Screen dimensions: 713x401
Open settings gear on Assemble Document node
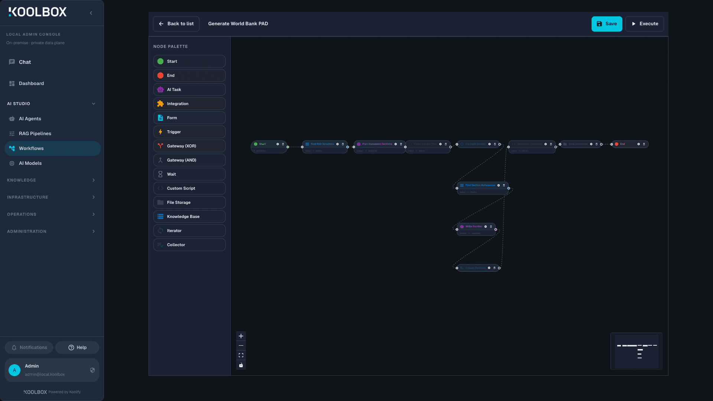point(546,144)
